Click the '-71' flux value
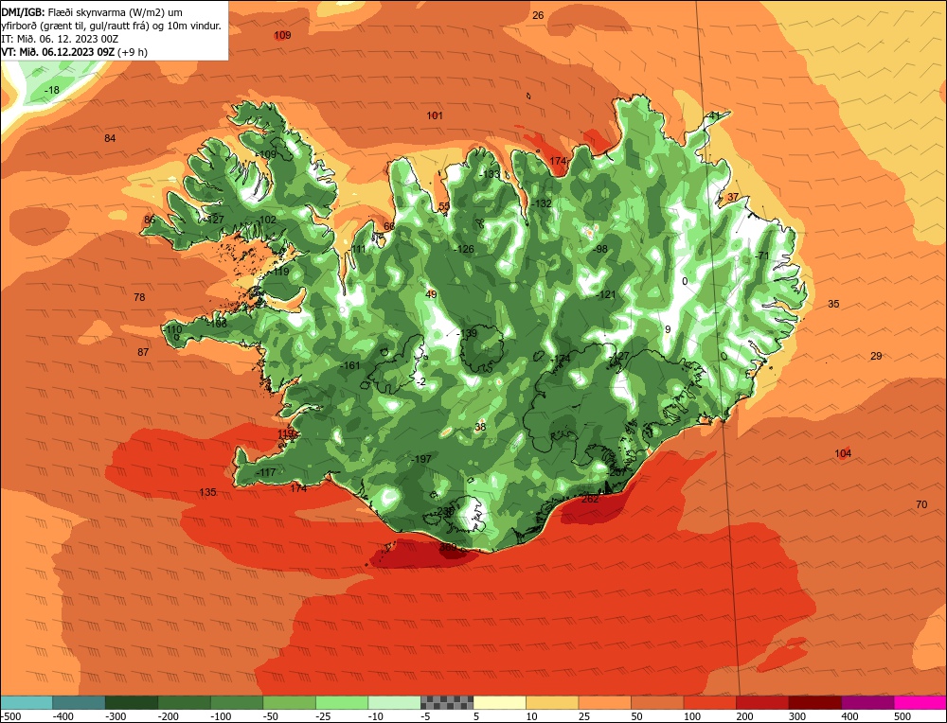947x723 pixels. coord(762,256)
